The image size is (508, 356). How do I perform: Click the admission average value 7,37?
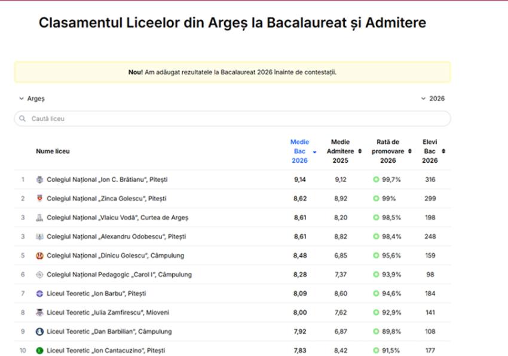[x=341, y=275]
